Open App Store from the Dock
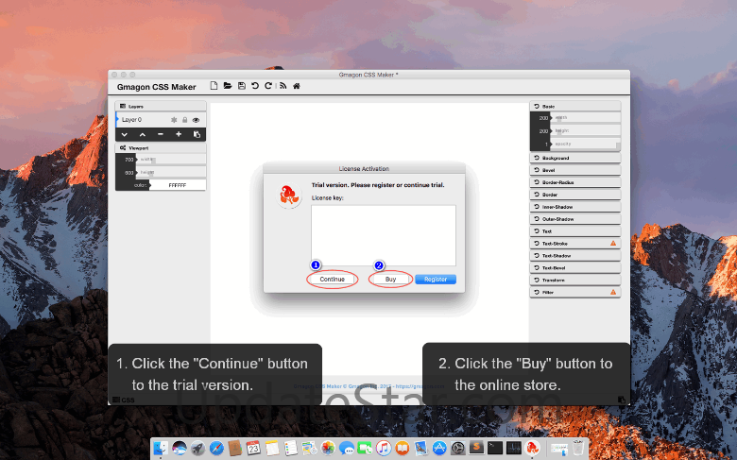The width and height of the screenshot is (737, 460). [x=439, y=448]
